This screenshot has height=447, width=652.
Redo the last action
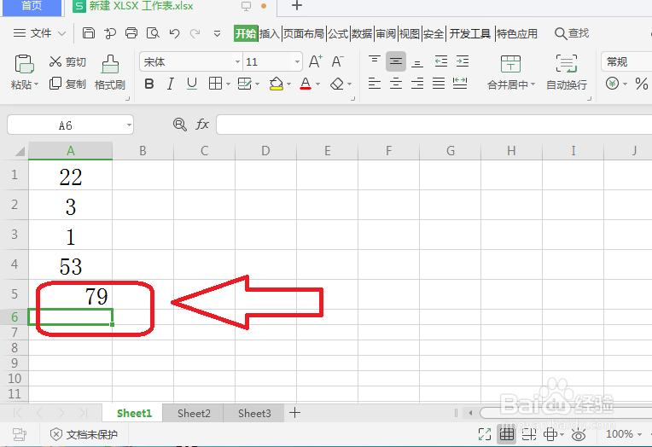(195, 33)
